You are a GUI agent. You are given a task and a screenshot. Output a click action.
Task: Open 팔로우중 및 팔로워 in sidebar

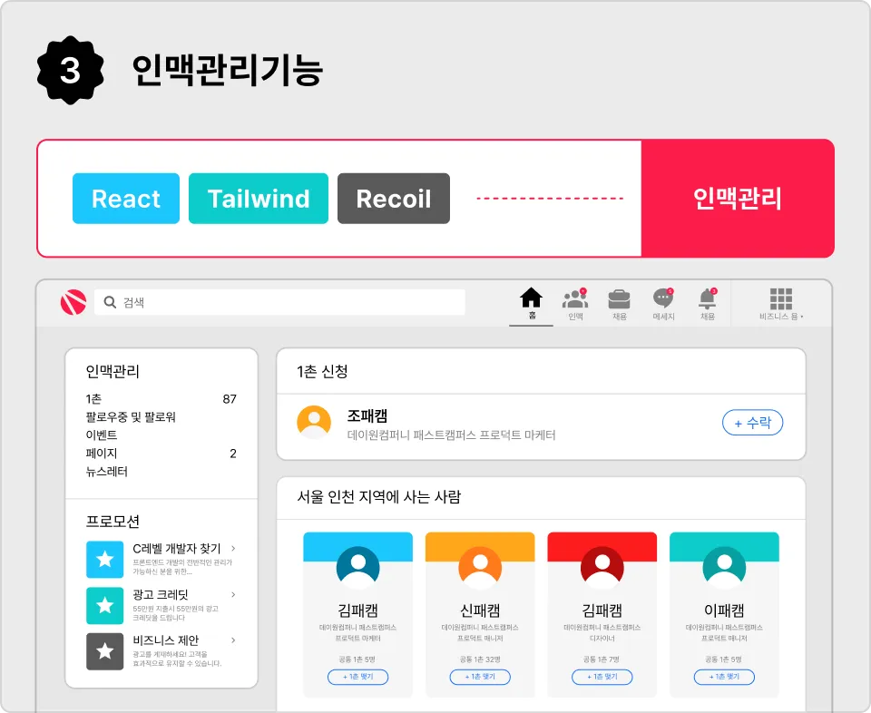tap(131, 417)
